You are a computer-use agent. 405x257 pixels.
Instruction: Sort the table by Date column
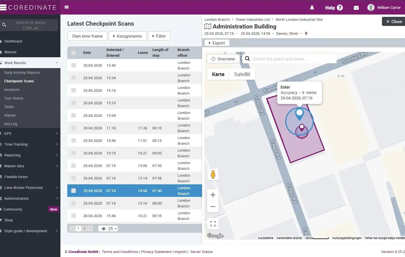pos(87,53)
